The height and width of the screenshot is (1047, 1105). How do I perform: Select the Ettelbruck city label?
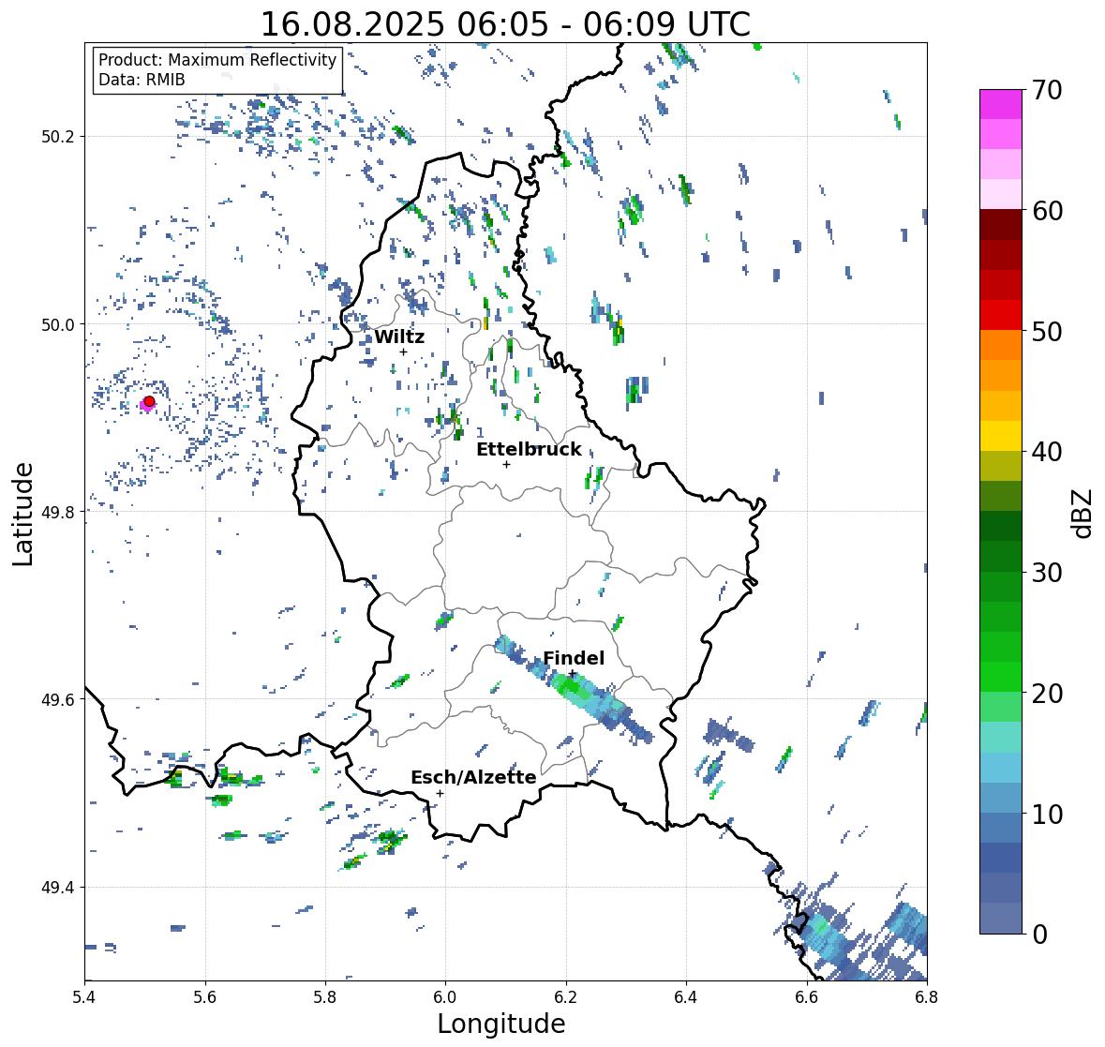coord(529,450)
